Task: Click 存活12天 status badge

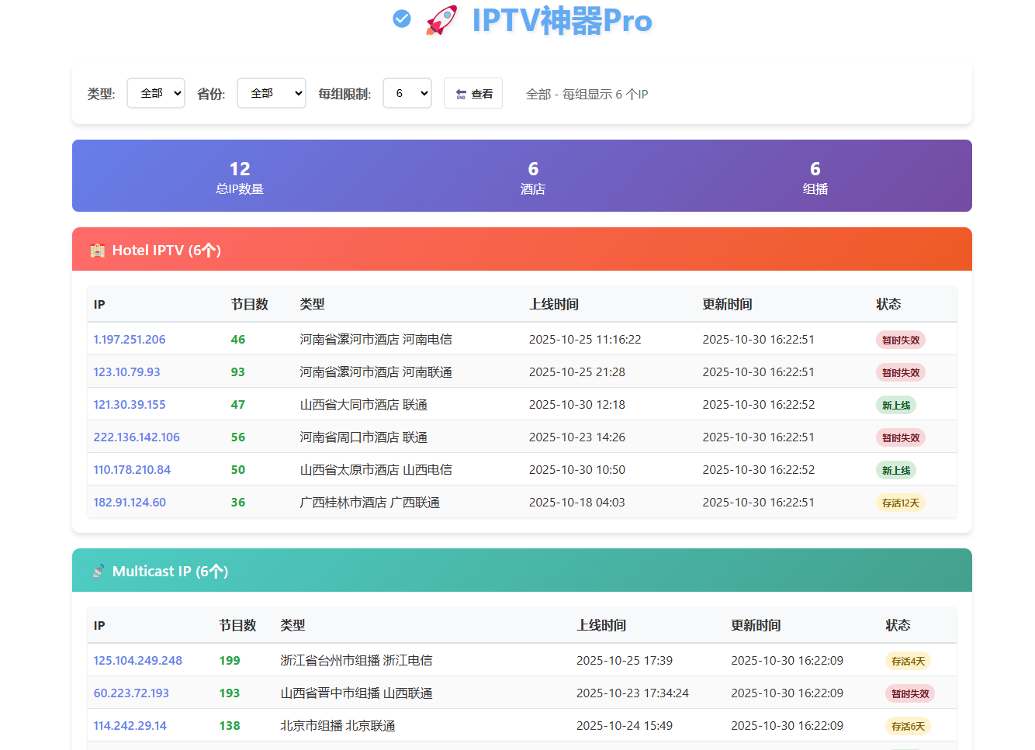Action: pyautogui.click(x=900, y=503)
